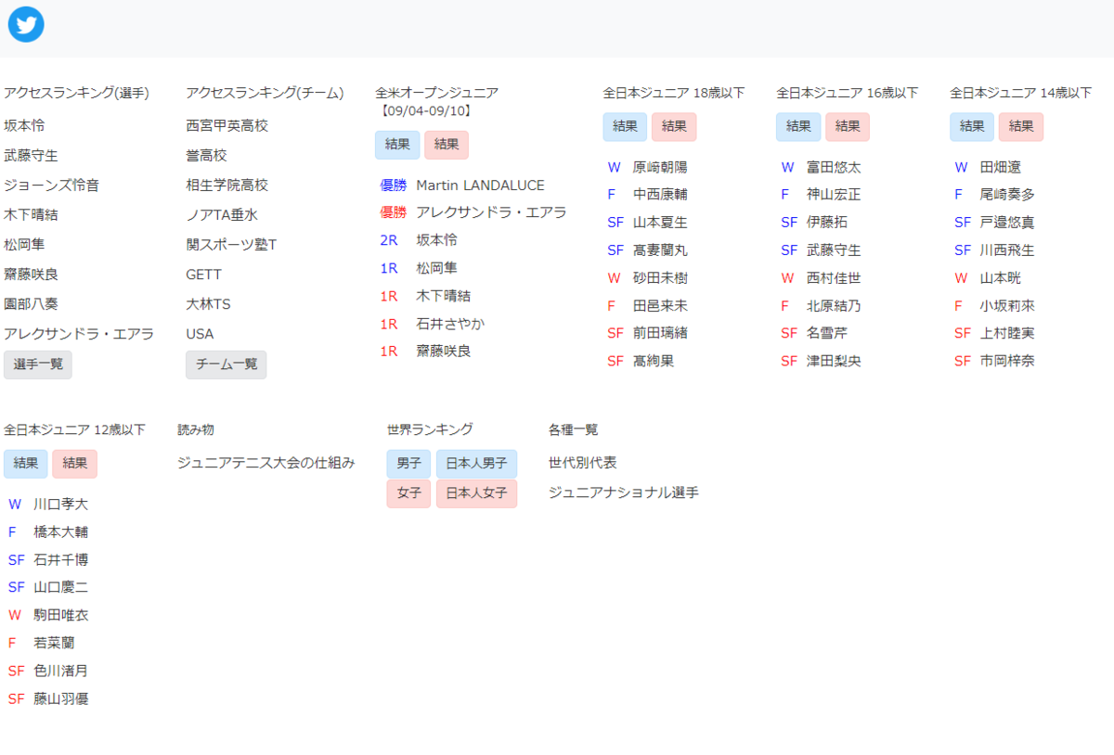This screenshot has height=755, width=1114.
Task: Select 北原結乃 finalist entry
Action: 834,306
